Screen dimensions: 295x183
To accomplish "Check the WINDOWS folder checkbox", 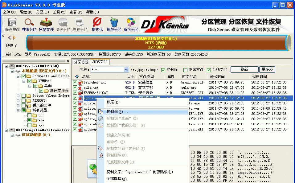I will pos(23,101).
